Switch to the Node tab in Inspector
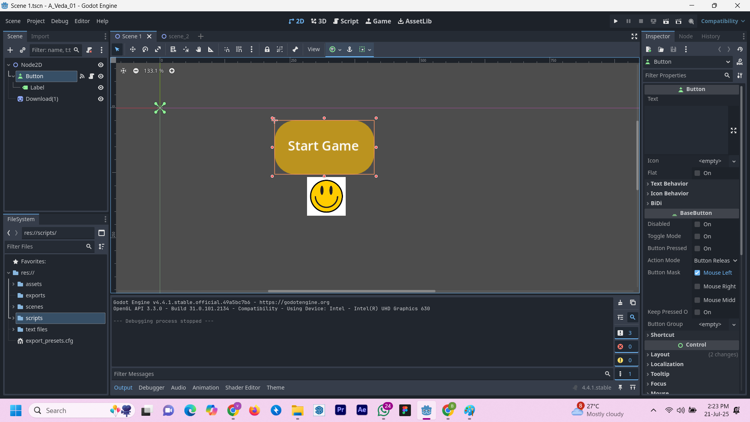 686,36
